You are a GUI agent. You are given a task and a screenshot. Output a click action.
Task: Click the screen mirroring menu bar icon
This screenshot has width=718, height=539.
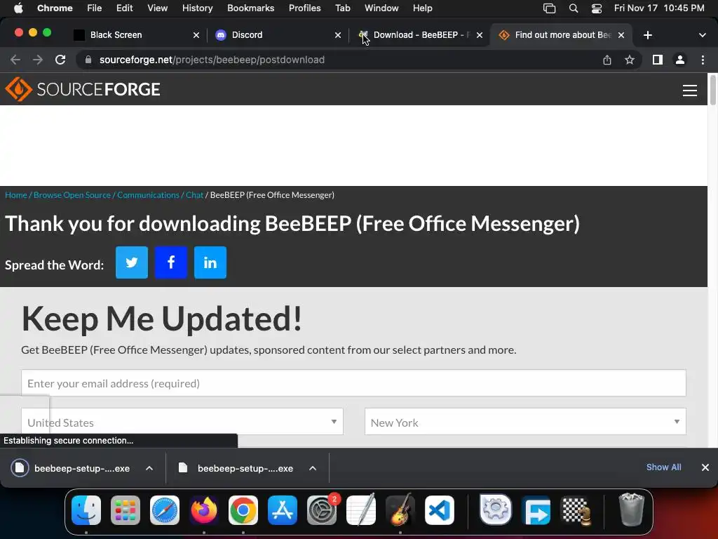[549, 8]
